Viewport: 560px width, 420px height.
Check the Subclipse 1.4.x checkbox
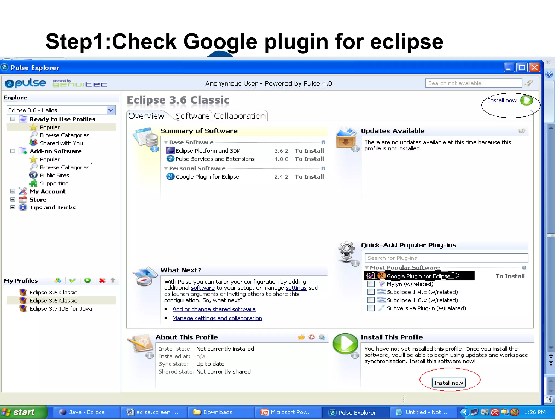371,292
